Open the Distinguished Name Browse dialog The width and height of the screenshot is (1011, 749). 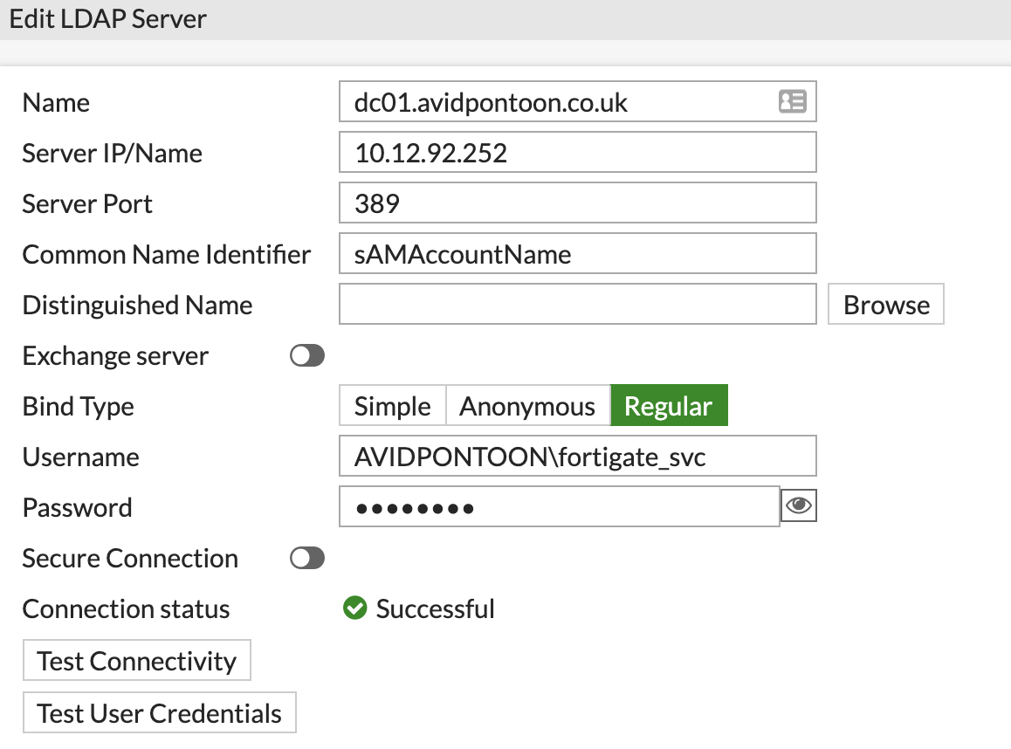tap(885, 304)
